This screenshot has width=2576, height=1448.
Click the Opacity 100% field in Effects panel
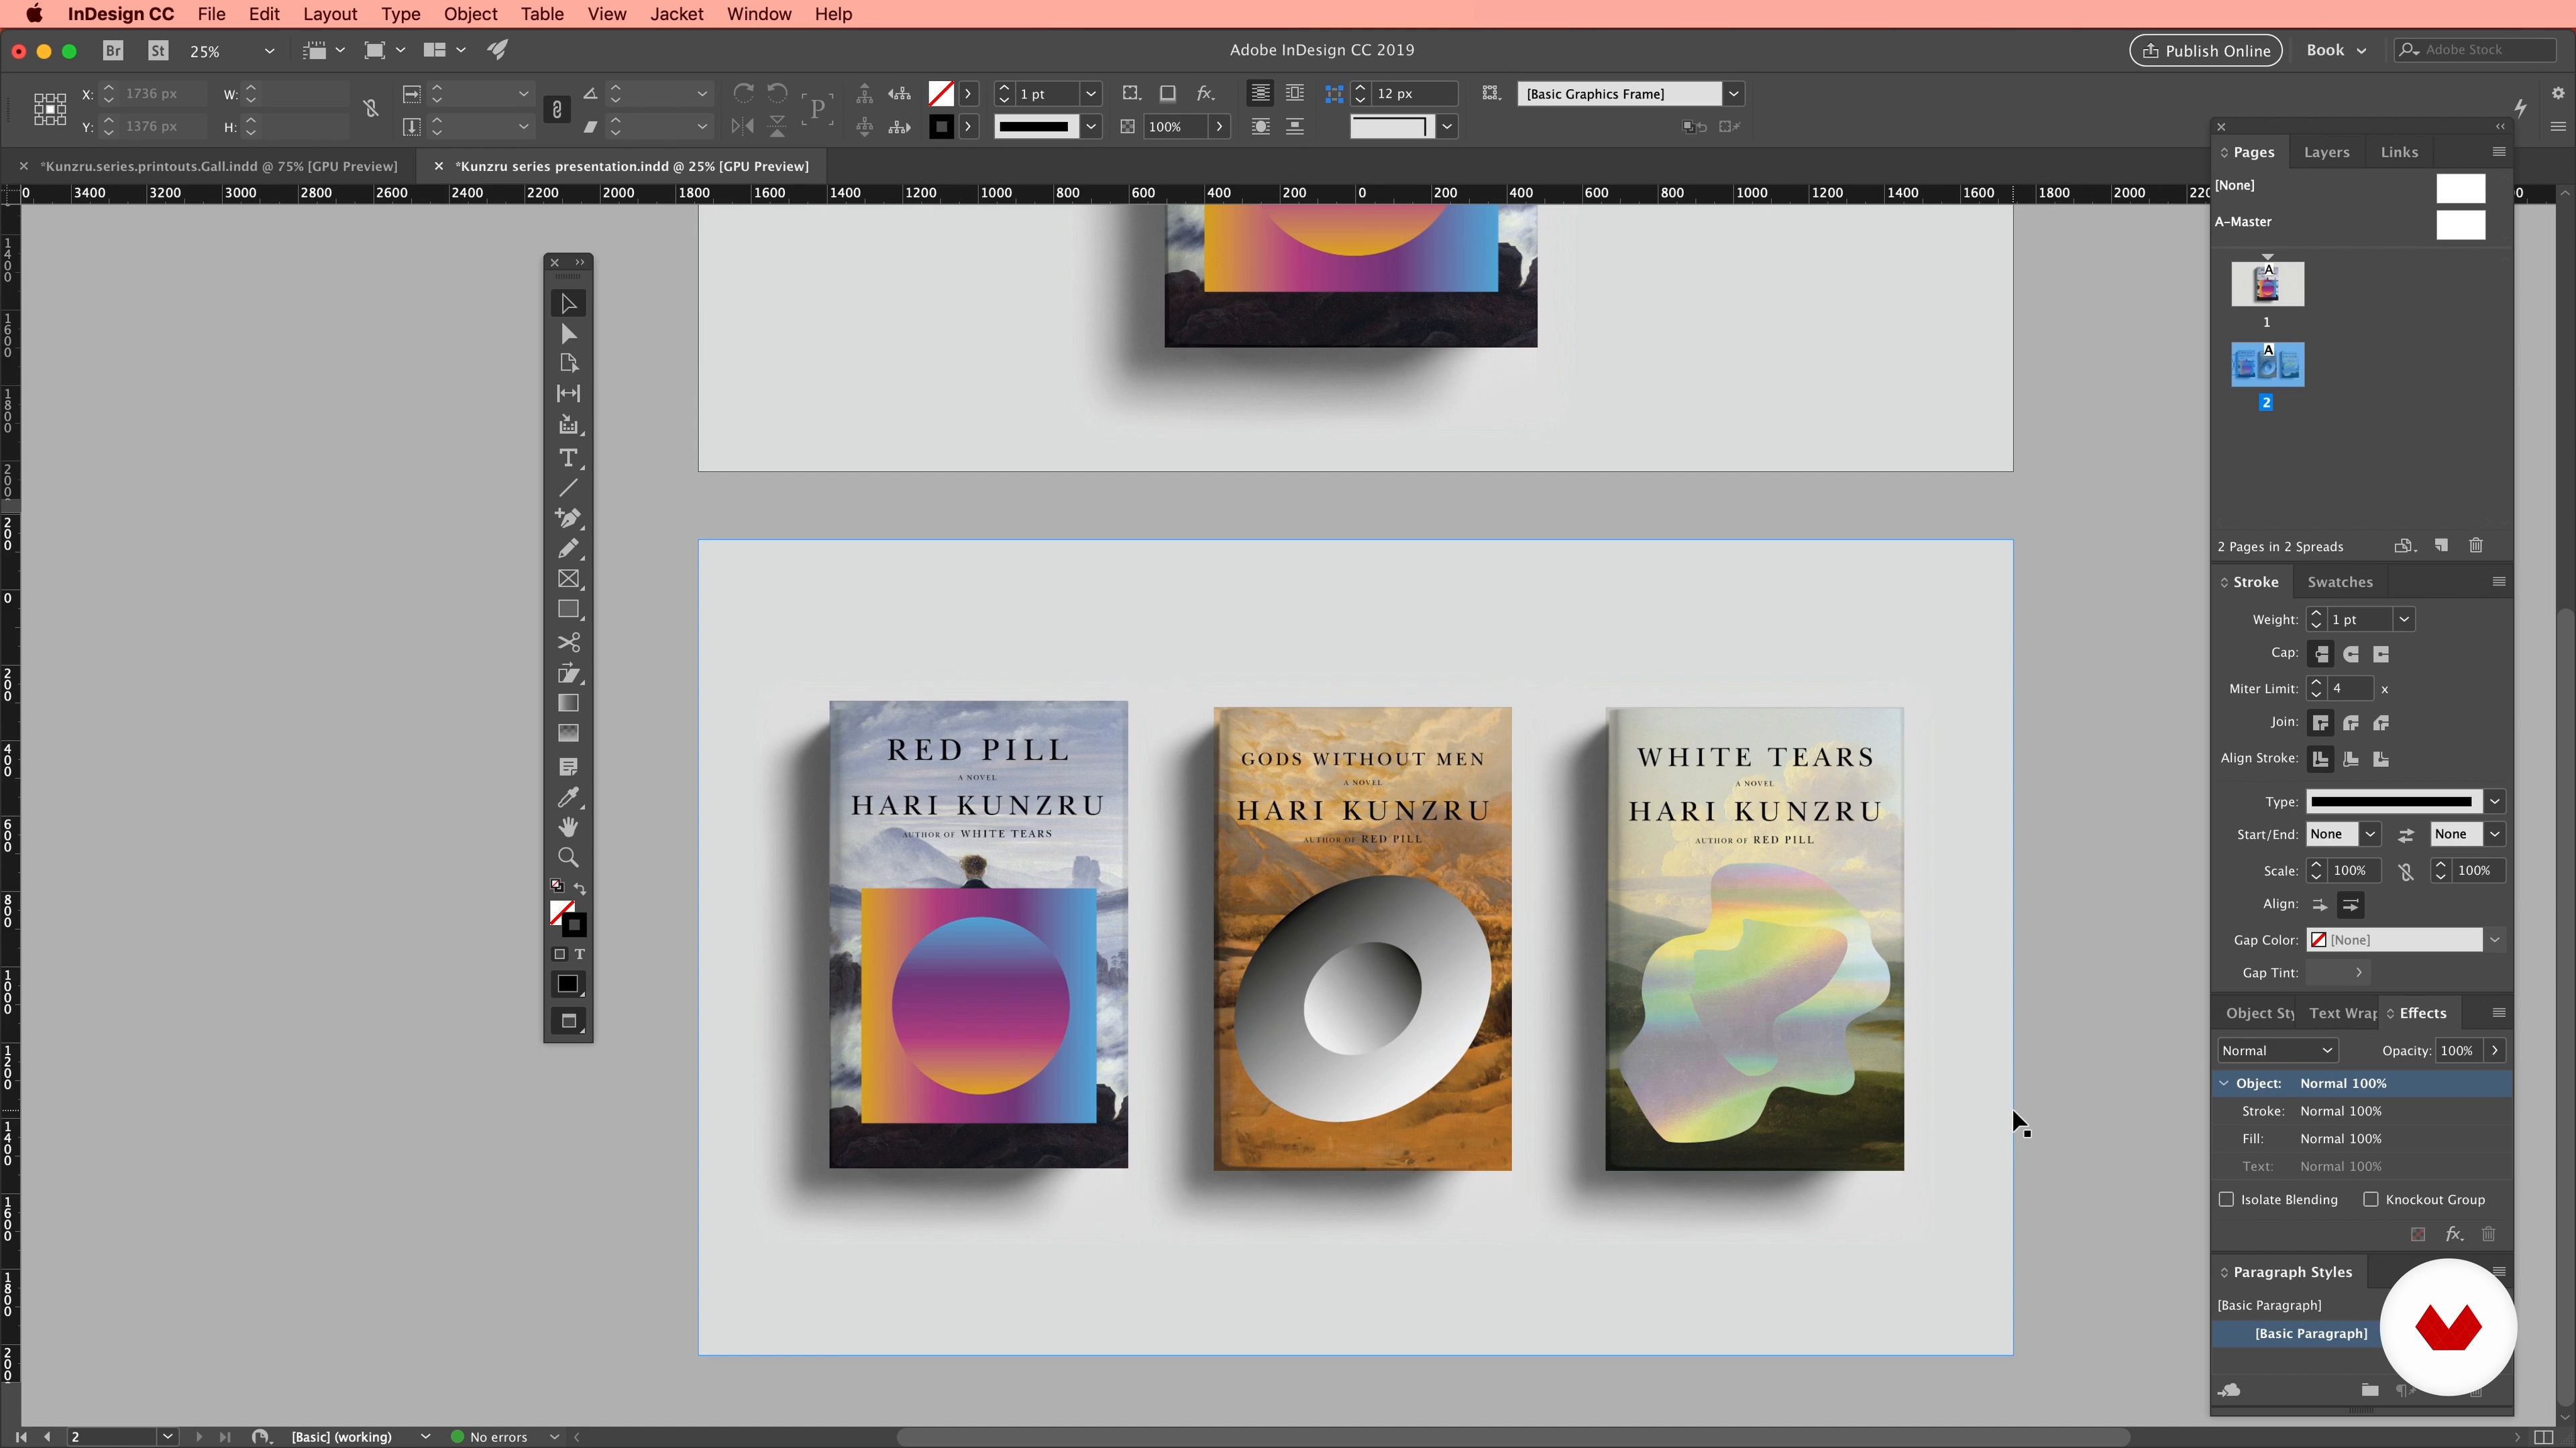coord(2459,1050)
